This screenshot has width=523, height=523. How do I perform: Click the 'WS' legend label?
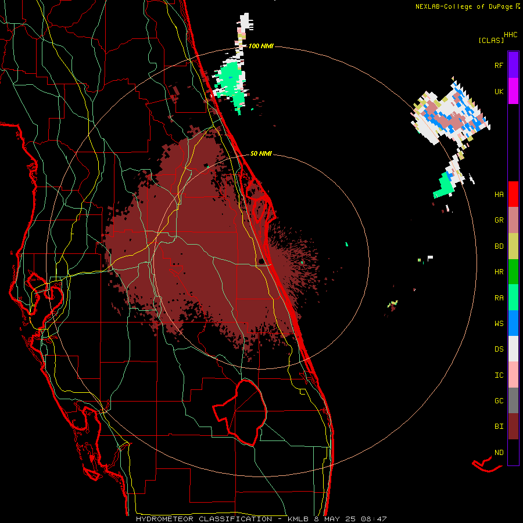pos(499,324)
